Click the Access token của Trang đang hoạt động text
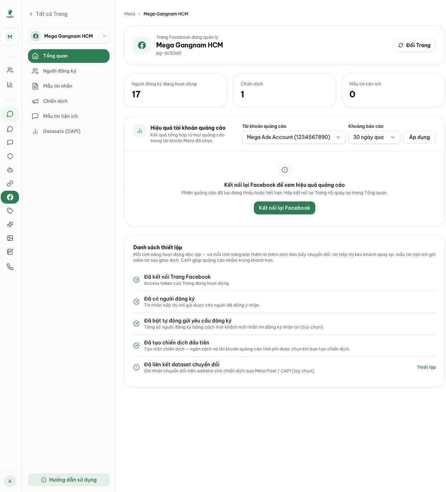Viewport: 446px width, 492px height. pyautogui.click(x=187, y=284)
